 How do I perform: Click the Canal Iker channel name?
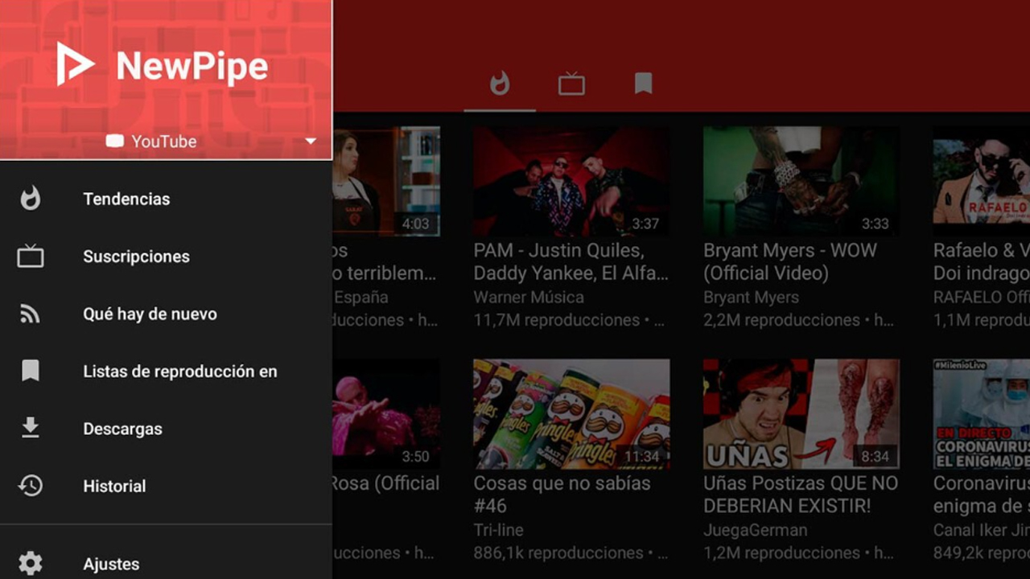pos(982,531)
